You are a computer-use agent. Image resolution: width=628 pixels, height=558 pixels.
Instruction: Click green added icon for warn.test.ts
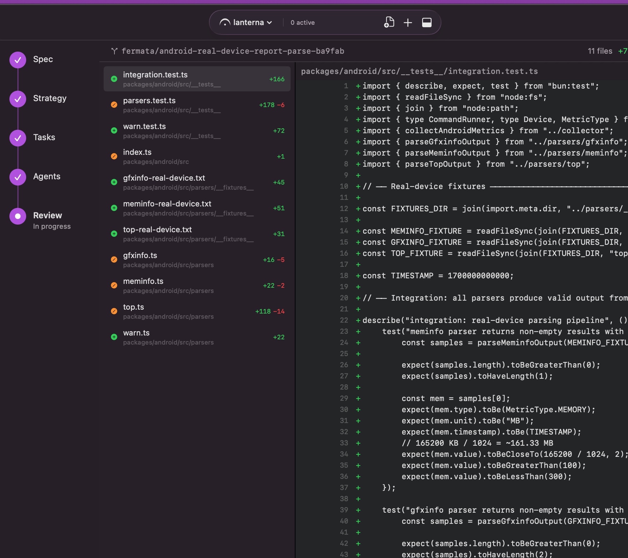[114, 130]
